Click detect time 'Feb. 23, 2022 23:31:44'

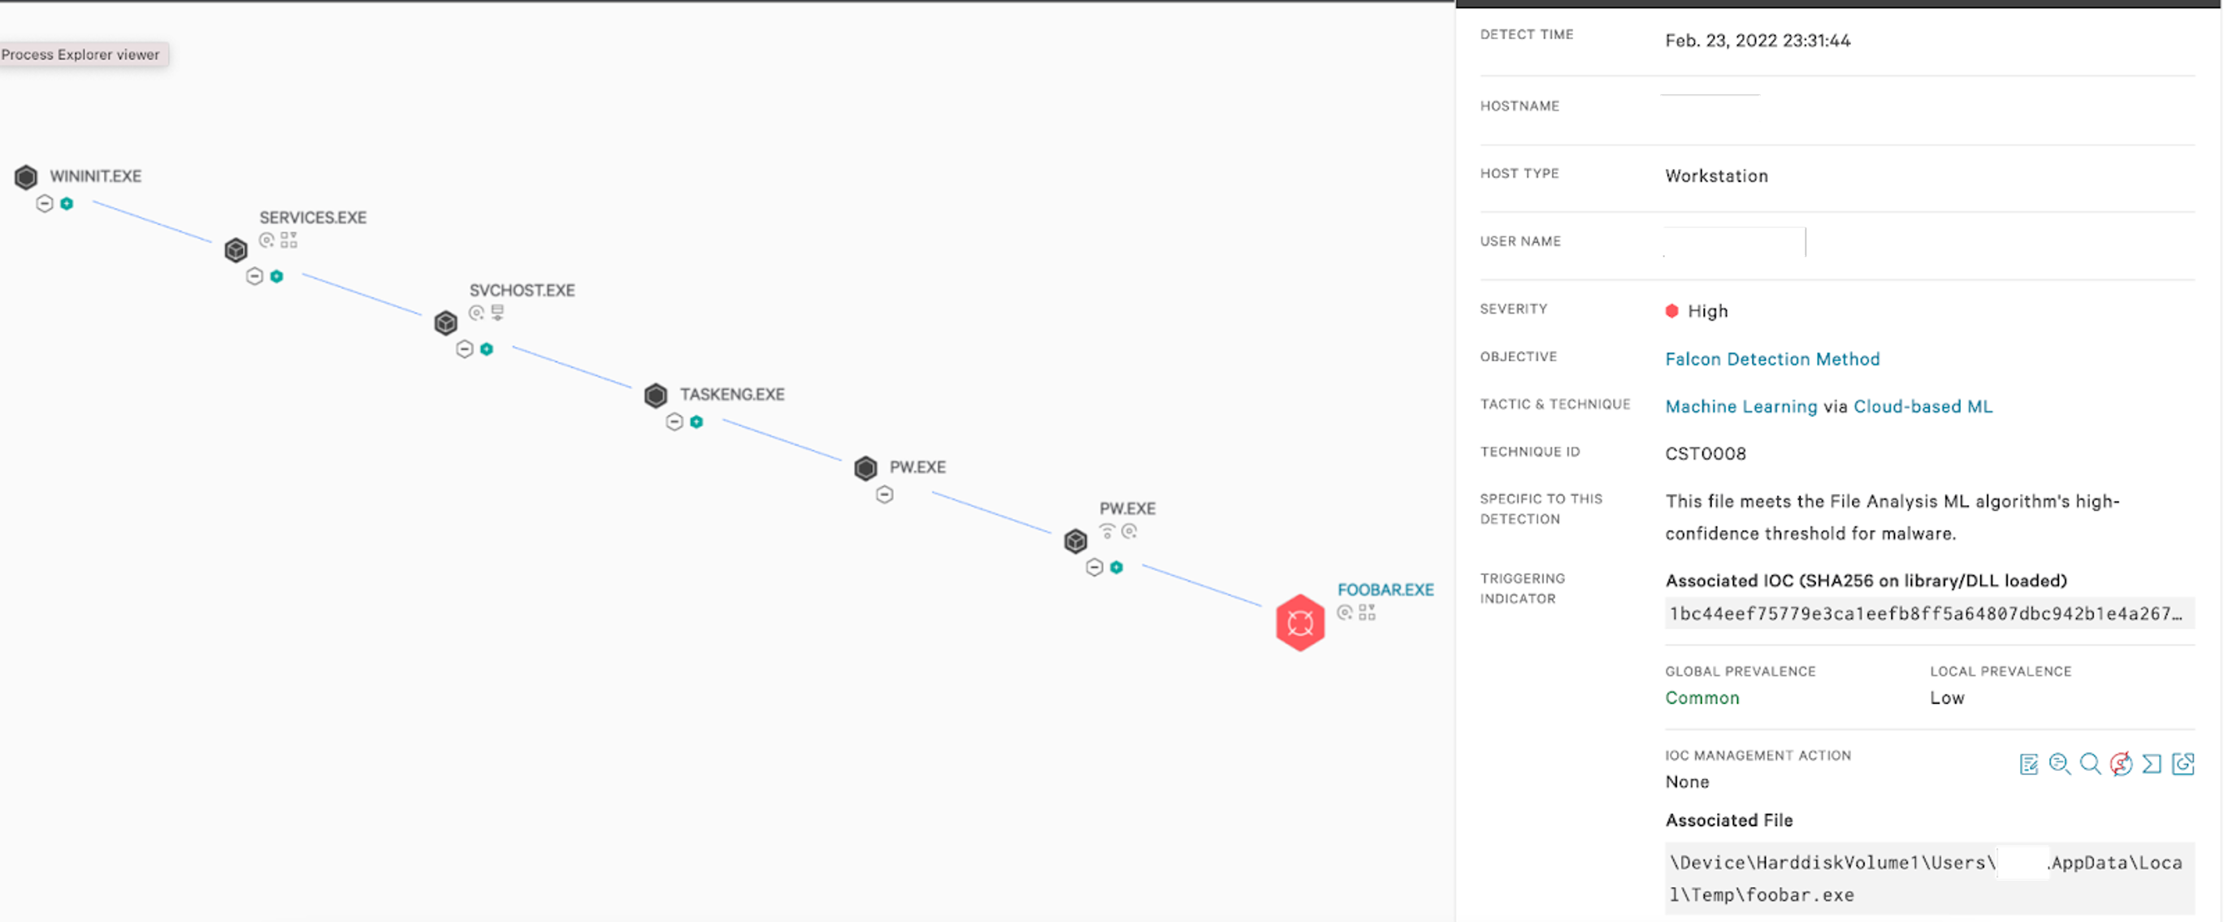(x=1757, y=41)
